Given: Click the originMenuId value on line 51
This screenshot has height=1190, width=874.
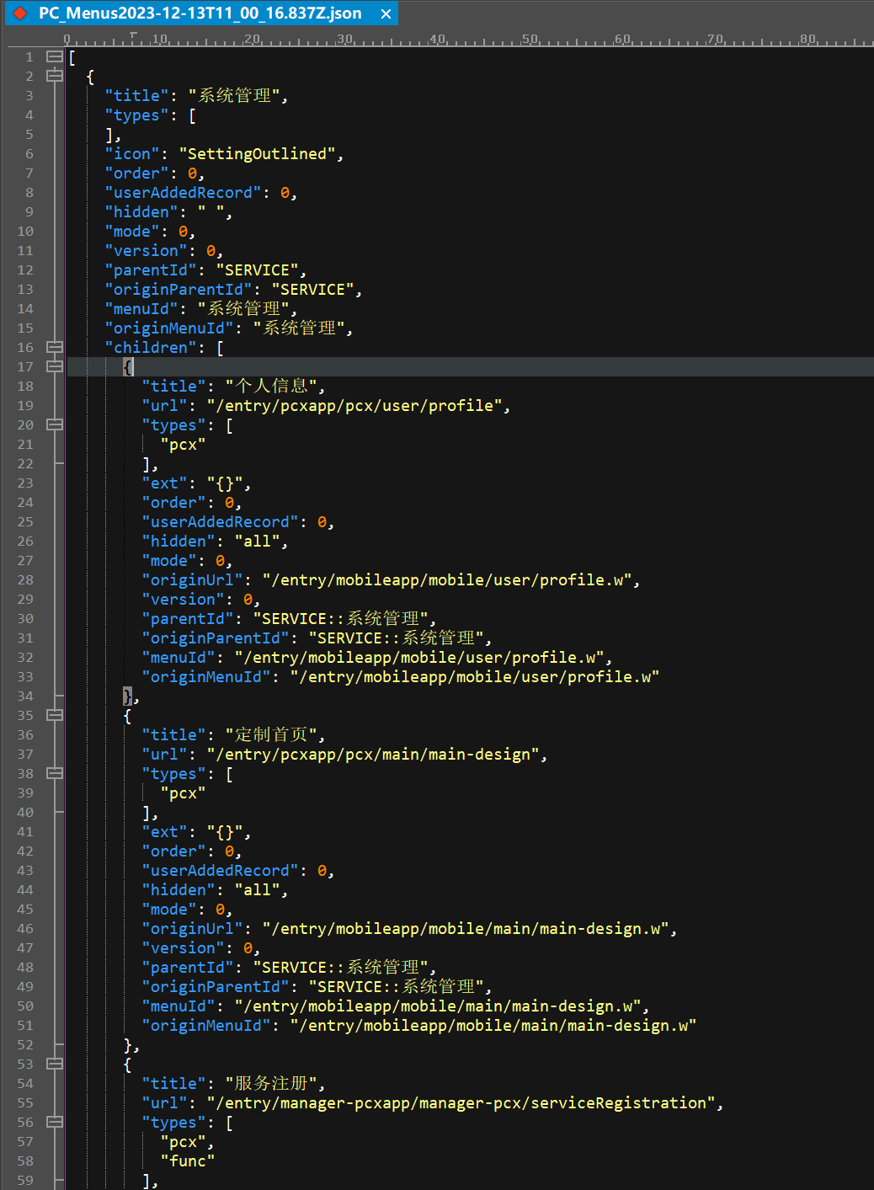Looking at the screenshot, I should [493, 1025].
